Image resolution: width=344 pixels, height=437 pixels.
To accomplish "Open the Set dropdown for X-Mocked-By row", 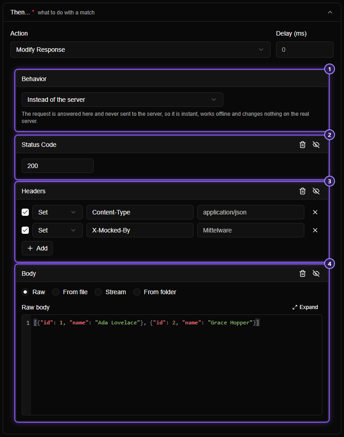I will coord(58,230).
